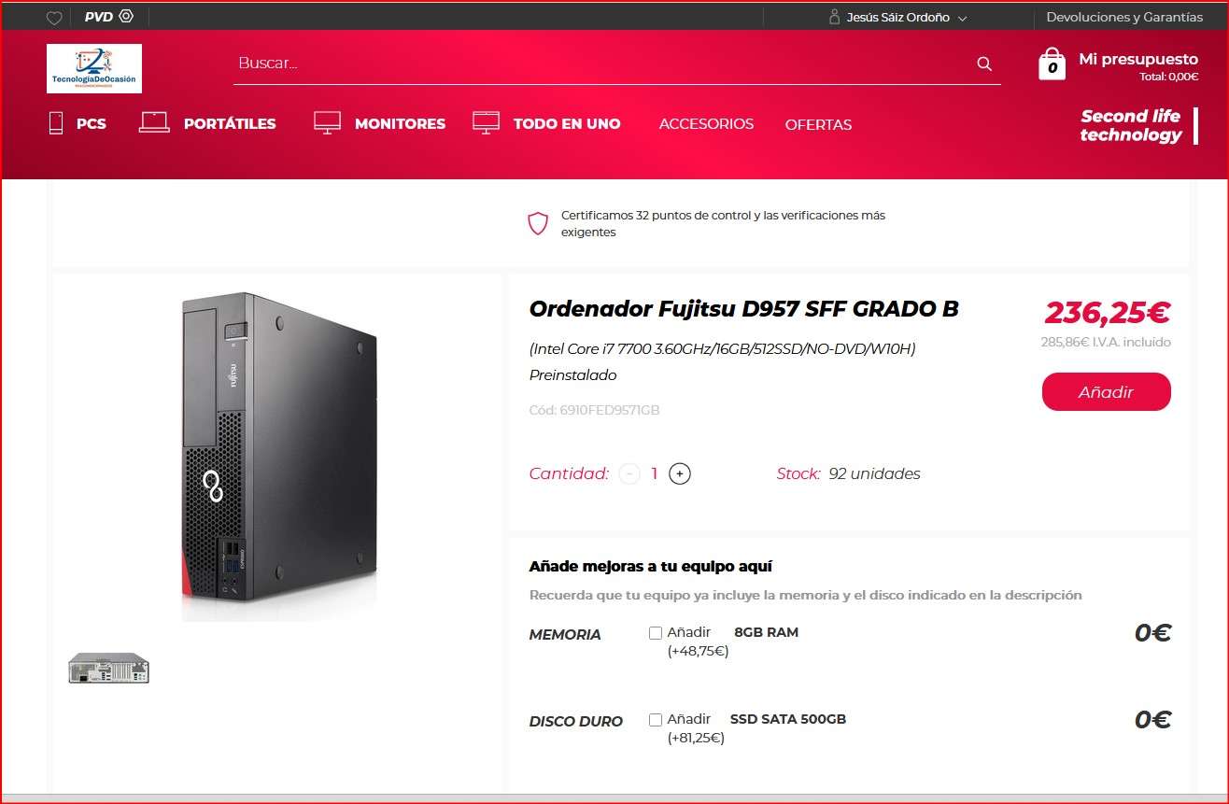Click the PC tower icon beside PCS
The width and height of the screenshot is (1229, 804).
(56, 122)
